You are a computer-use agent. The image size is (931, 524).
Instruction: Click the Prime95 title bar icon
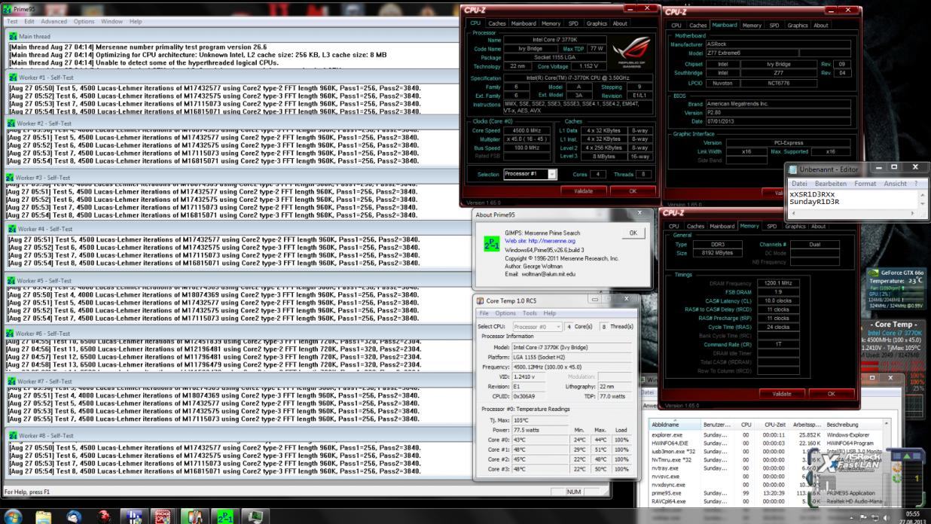coord(8,8)
